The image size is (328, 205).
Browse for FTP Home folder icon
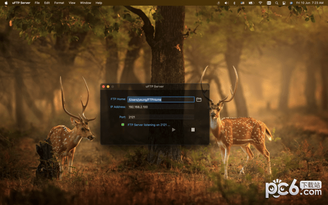199,99
